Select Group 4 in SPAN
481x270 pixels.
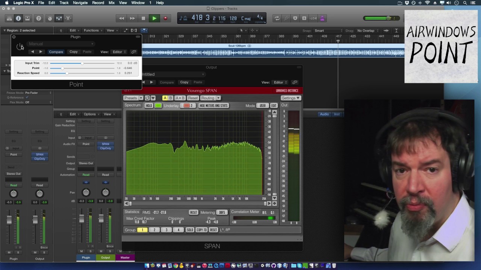pos(178,230)
